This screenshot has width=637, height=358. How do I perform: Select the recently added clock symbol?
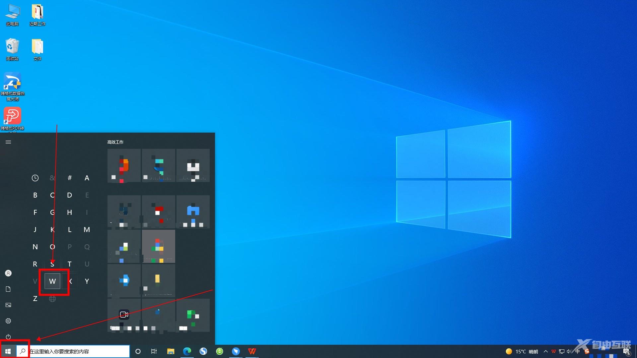coord(35,178)
